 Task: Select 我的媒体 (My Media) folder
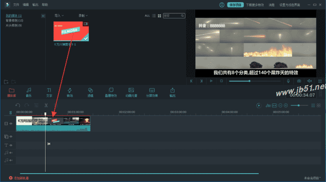tap(14, 15)
